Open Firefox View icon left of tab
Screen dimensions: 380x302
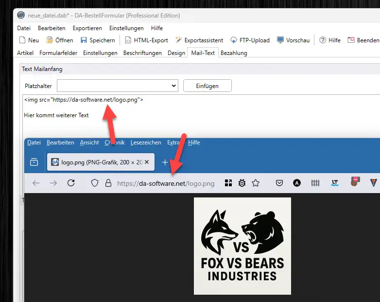(34, 162)
